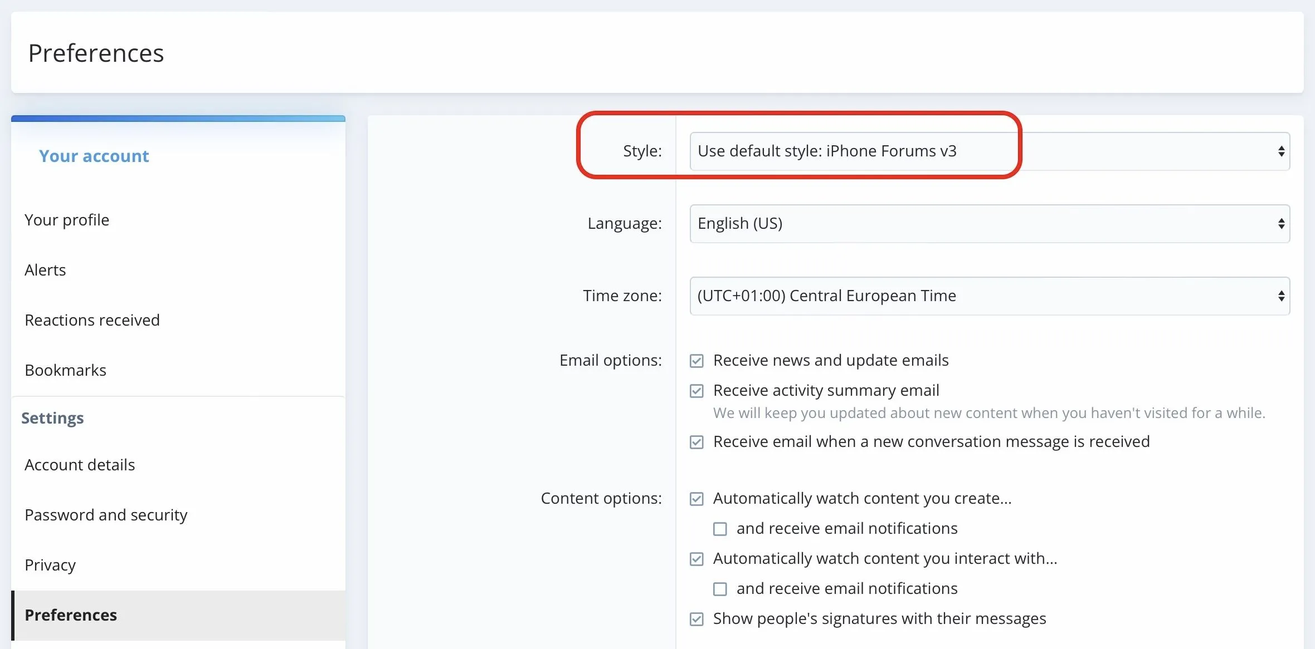1315x649 pixels.
Task: Uncheck Receive news and update emails
Action: point(697,361)
